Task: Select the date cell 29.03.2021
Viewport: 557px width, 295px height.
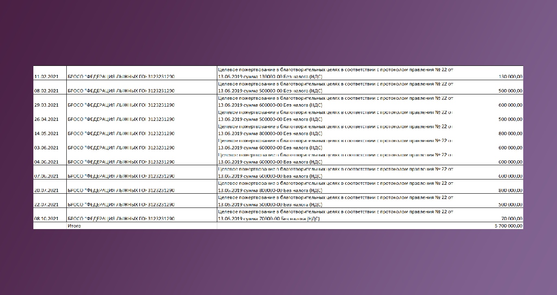Action: (x=47, y=105)
